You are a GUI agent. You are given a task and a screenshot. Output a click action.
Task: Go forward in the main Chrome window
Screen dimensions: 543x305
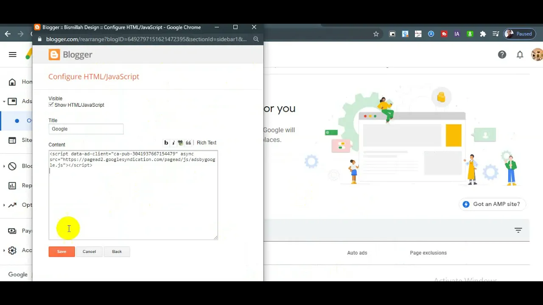coord(20,34)
